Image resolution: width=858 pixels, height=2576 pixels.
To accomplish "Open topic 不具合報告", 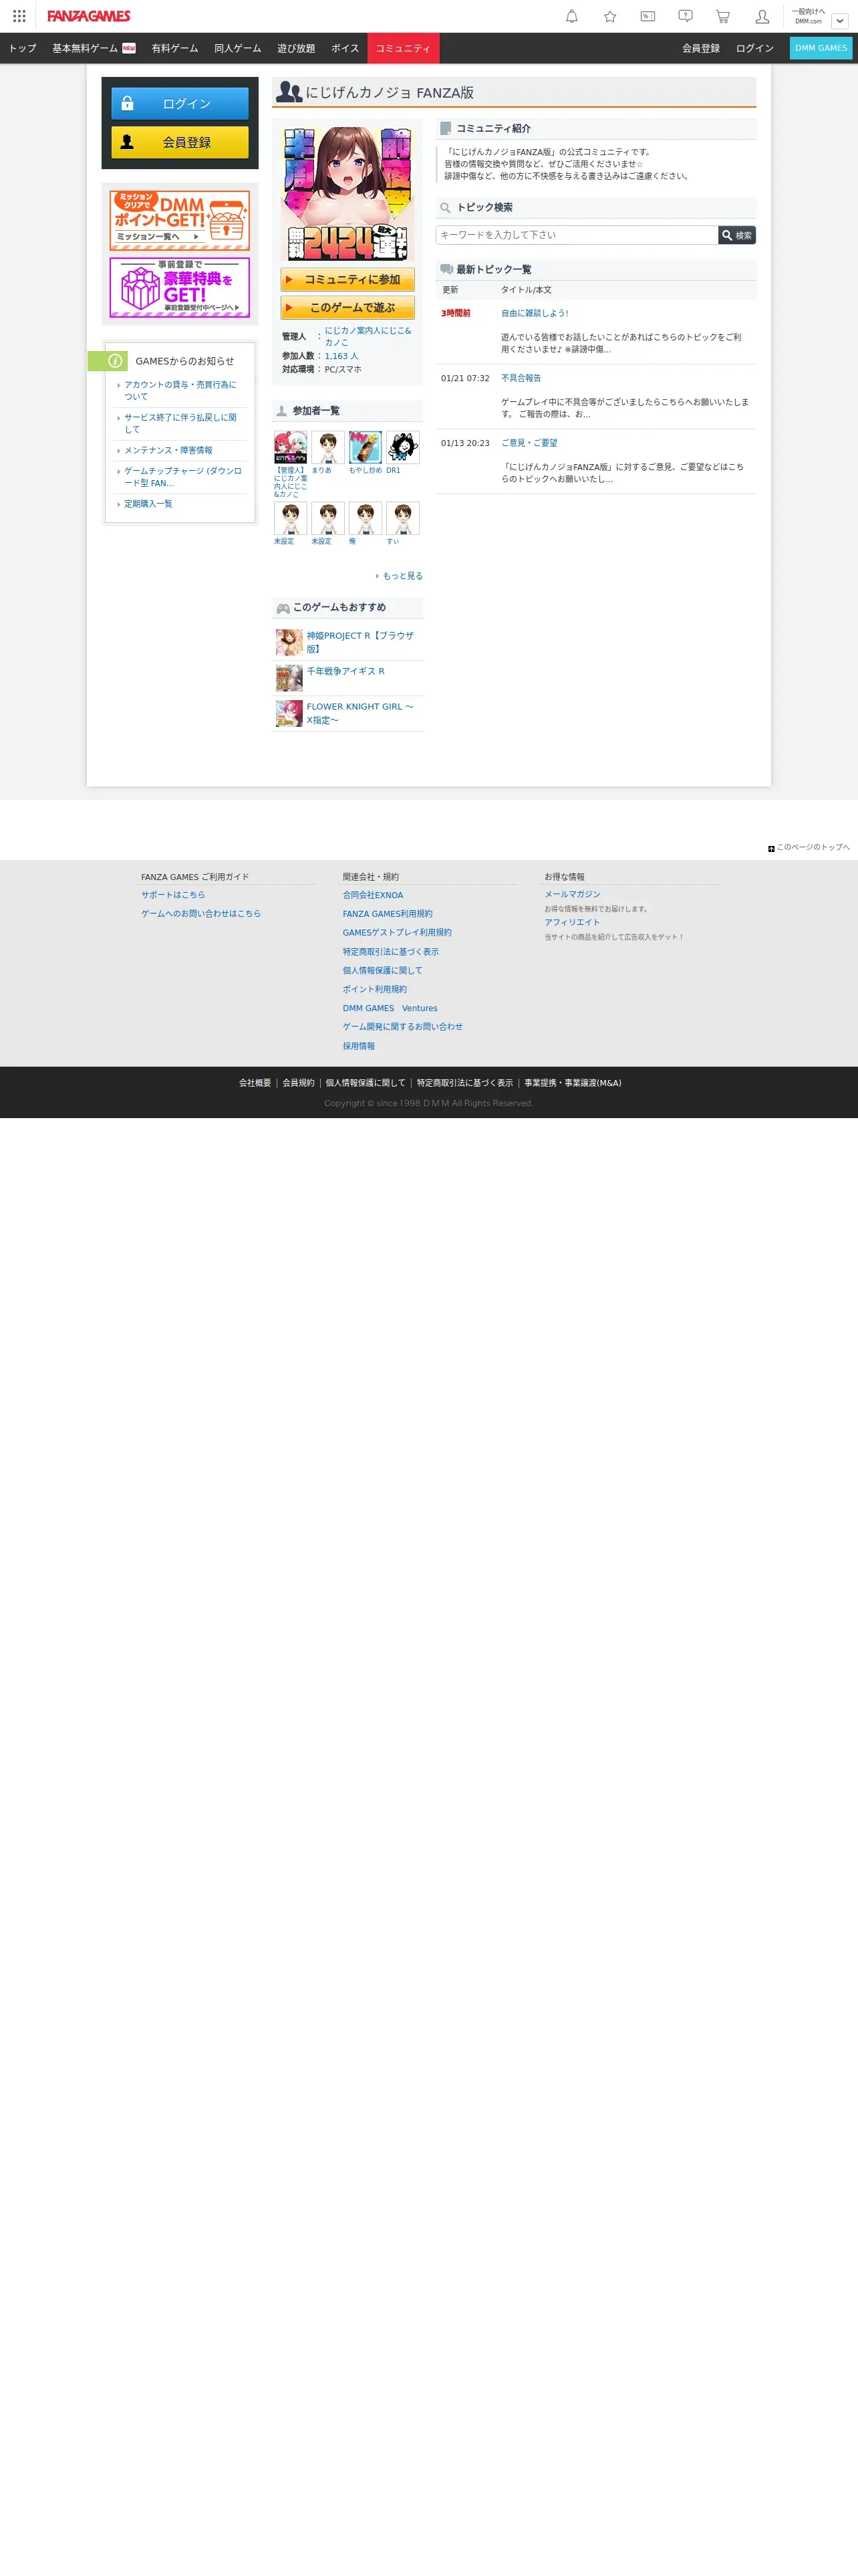I will (x=521, y=378).
